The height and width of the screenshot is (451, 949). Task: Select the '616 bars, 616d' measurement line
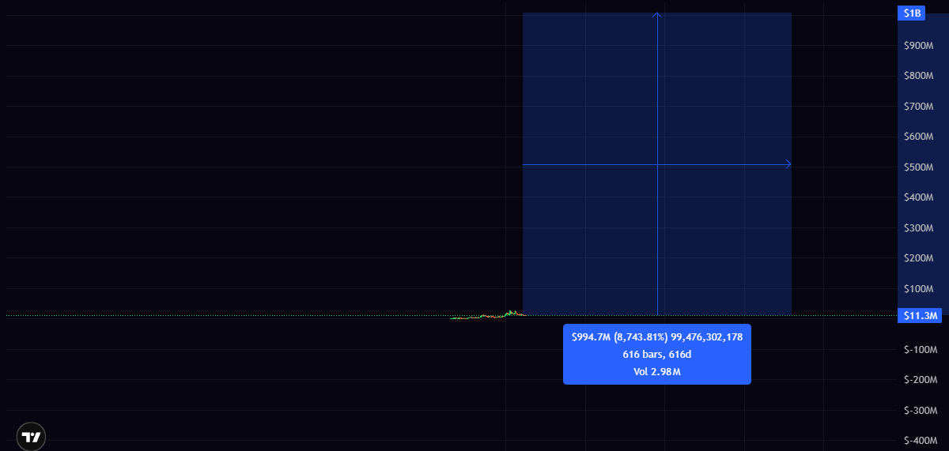(x=657, y=355)
